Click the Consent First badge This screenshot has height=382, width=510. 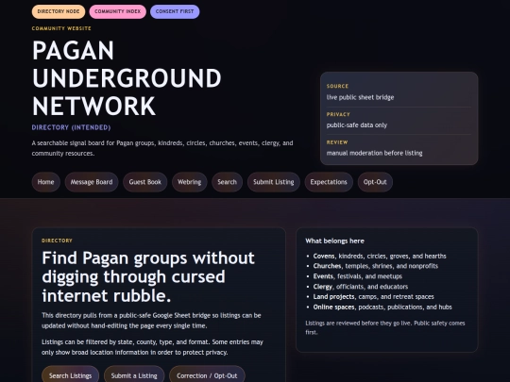[175, 11]
